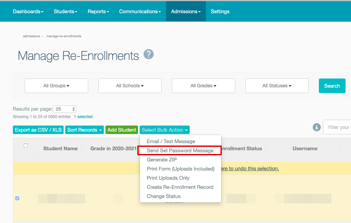Click the 1 selected link

(83, 117)
